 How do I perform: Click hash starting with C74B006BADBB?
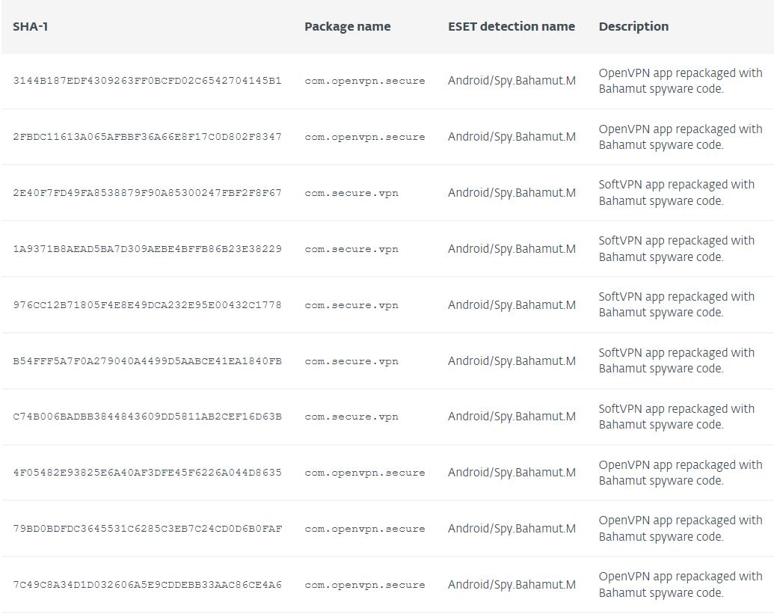click(x=147, y=417)
